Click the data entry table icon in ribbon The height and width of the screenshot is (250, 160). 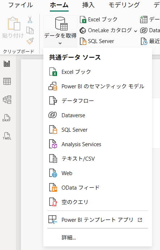click(x=144, y=20)
